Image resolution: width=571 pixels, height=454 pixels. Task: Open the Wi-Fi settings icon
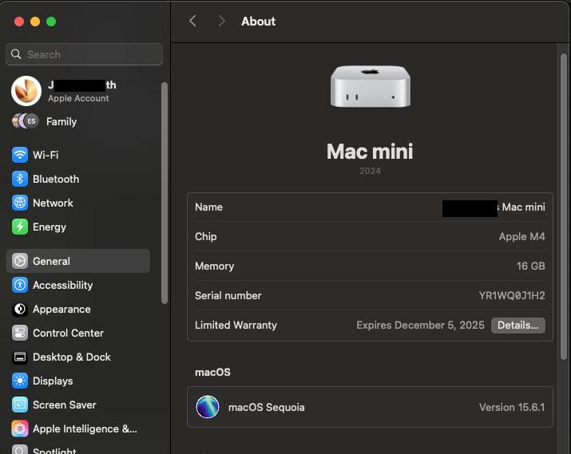(x=20, y=155)
